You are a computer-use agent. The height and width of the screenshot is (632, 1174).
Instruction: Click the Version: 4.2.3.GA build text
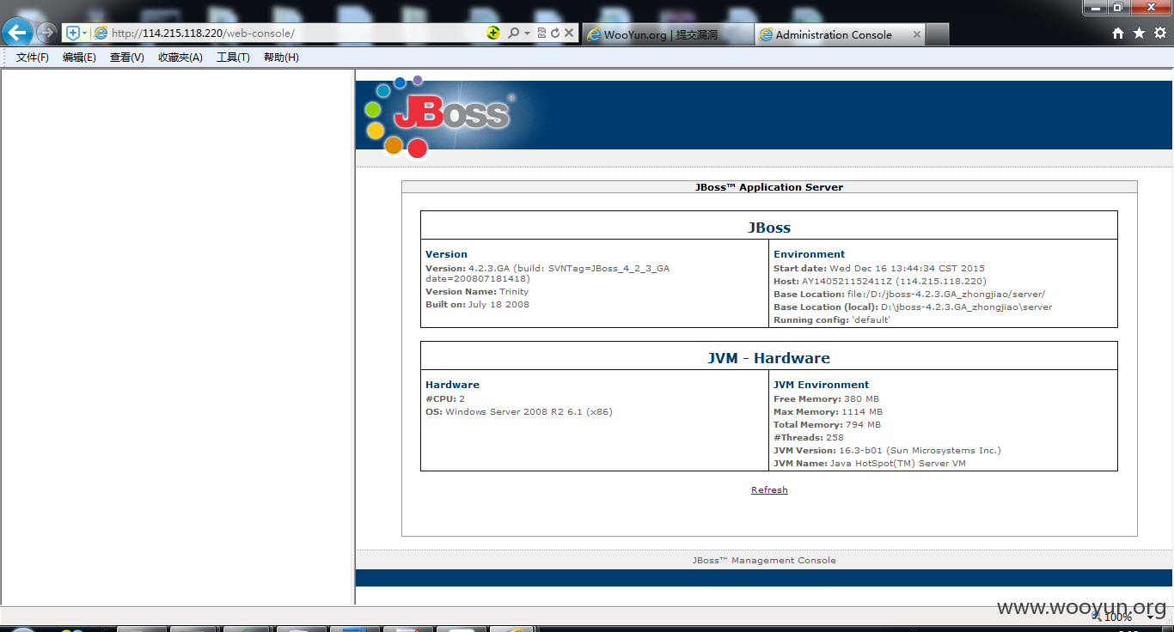point(547,273)
